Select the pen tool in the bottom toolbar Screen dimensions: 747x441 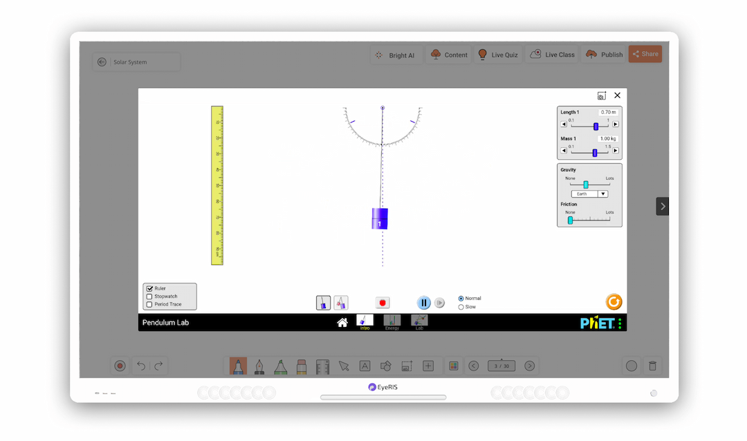259,366
